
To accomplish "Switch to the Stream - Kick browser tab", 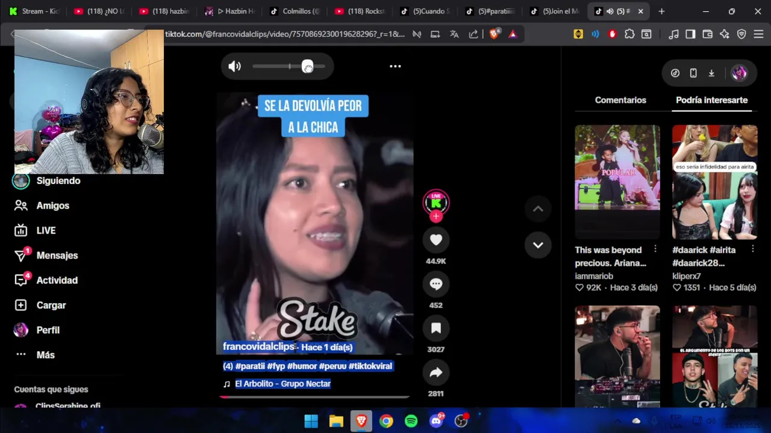I will coord(35,11).
